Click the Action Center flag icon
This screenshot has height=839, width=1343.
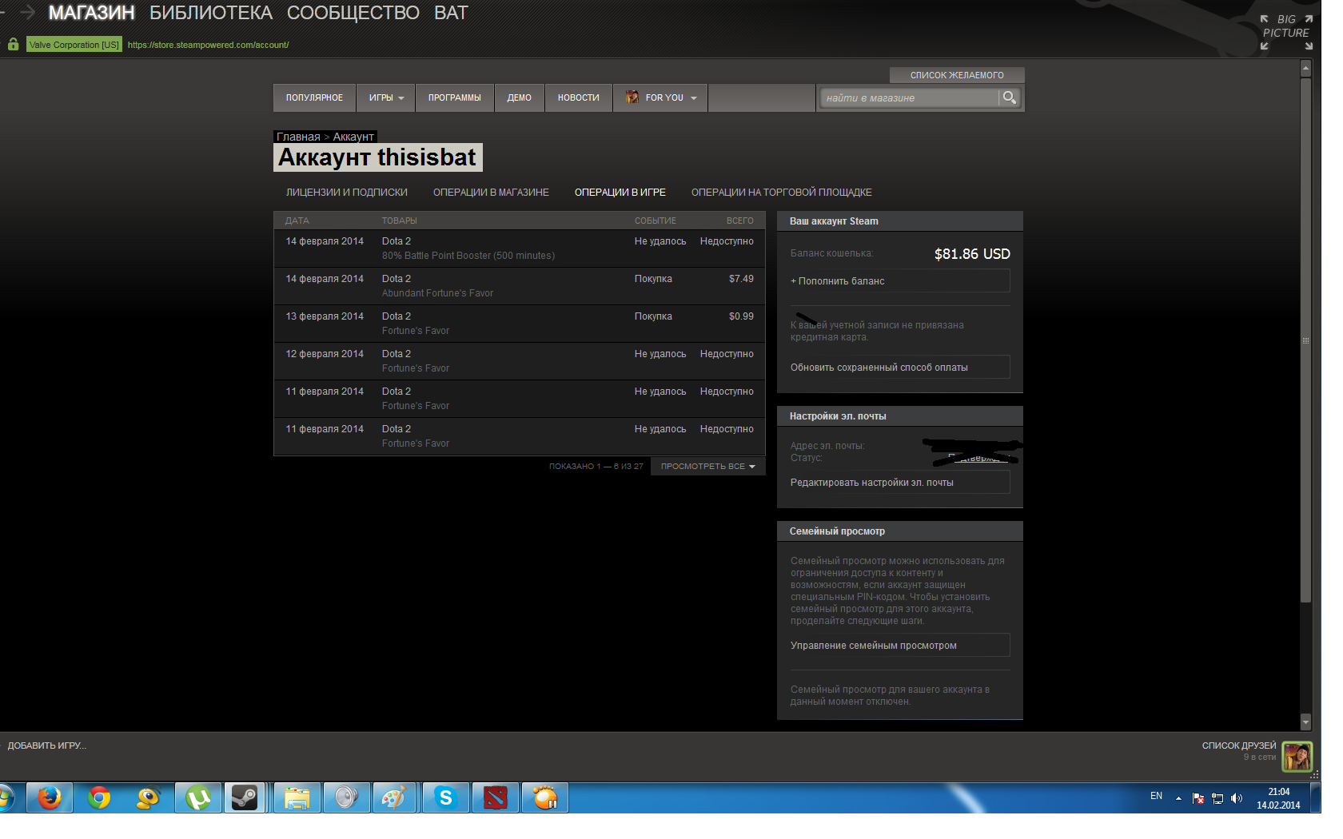click(1198, 797)
